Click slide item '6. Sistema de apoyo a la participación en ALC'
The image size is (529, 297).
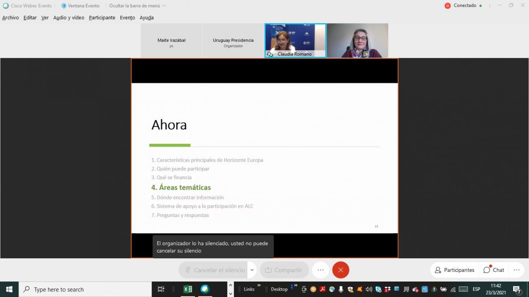point(202,206)
